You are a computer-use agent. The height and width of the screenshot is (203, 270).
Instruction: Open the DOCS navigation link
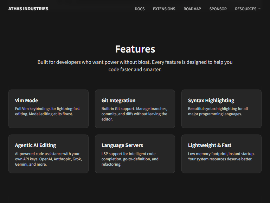coord(140,9)
